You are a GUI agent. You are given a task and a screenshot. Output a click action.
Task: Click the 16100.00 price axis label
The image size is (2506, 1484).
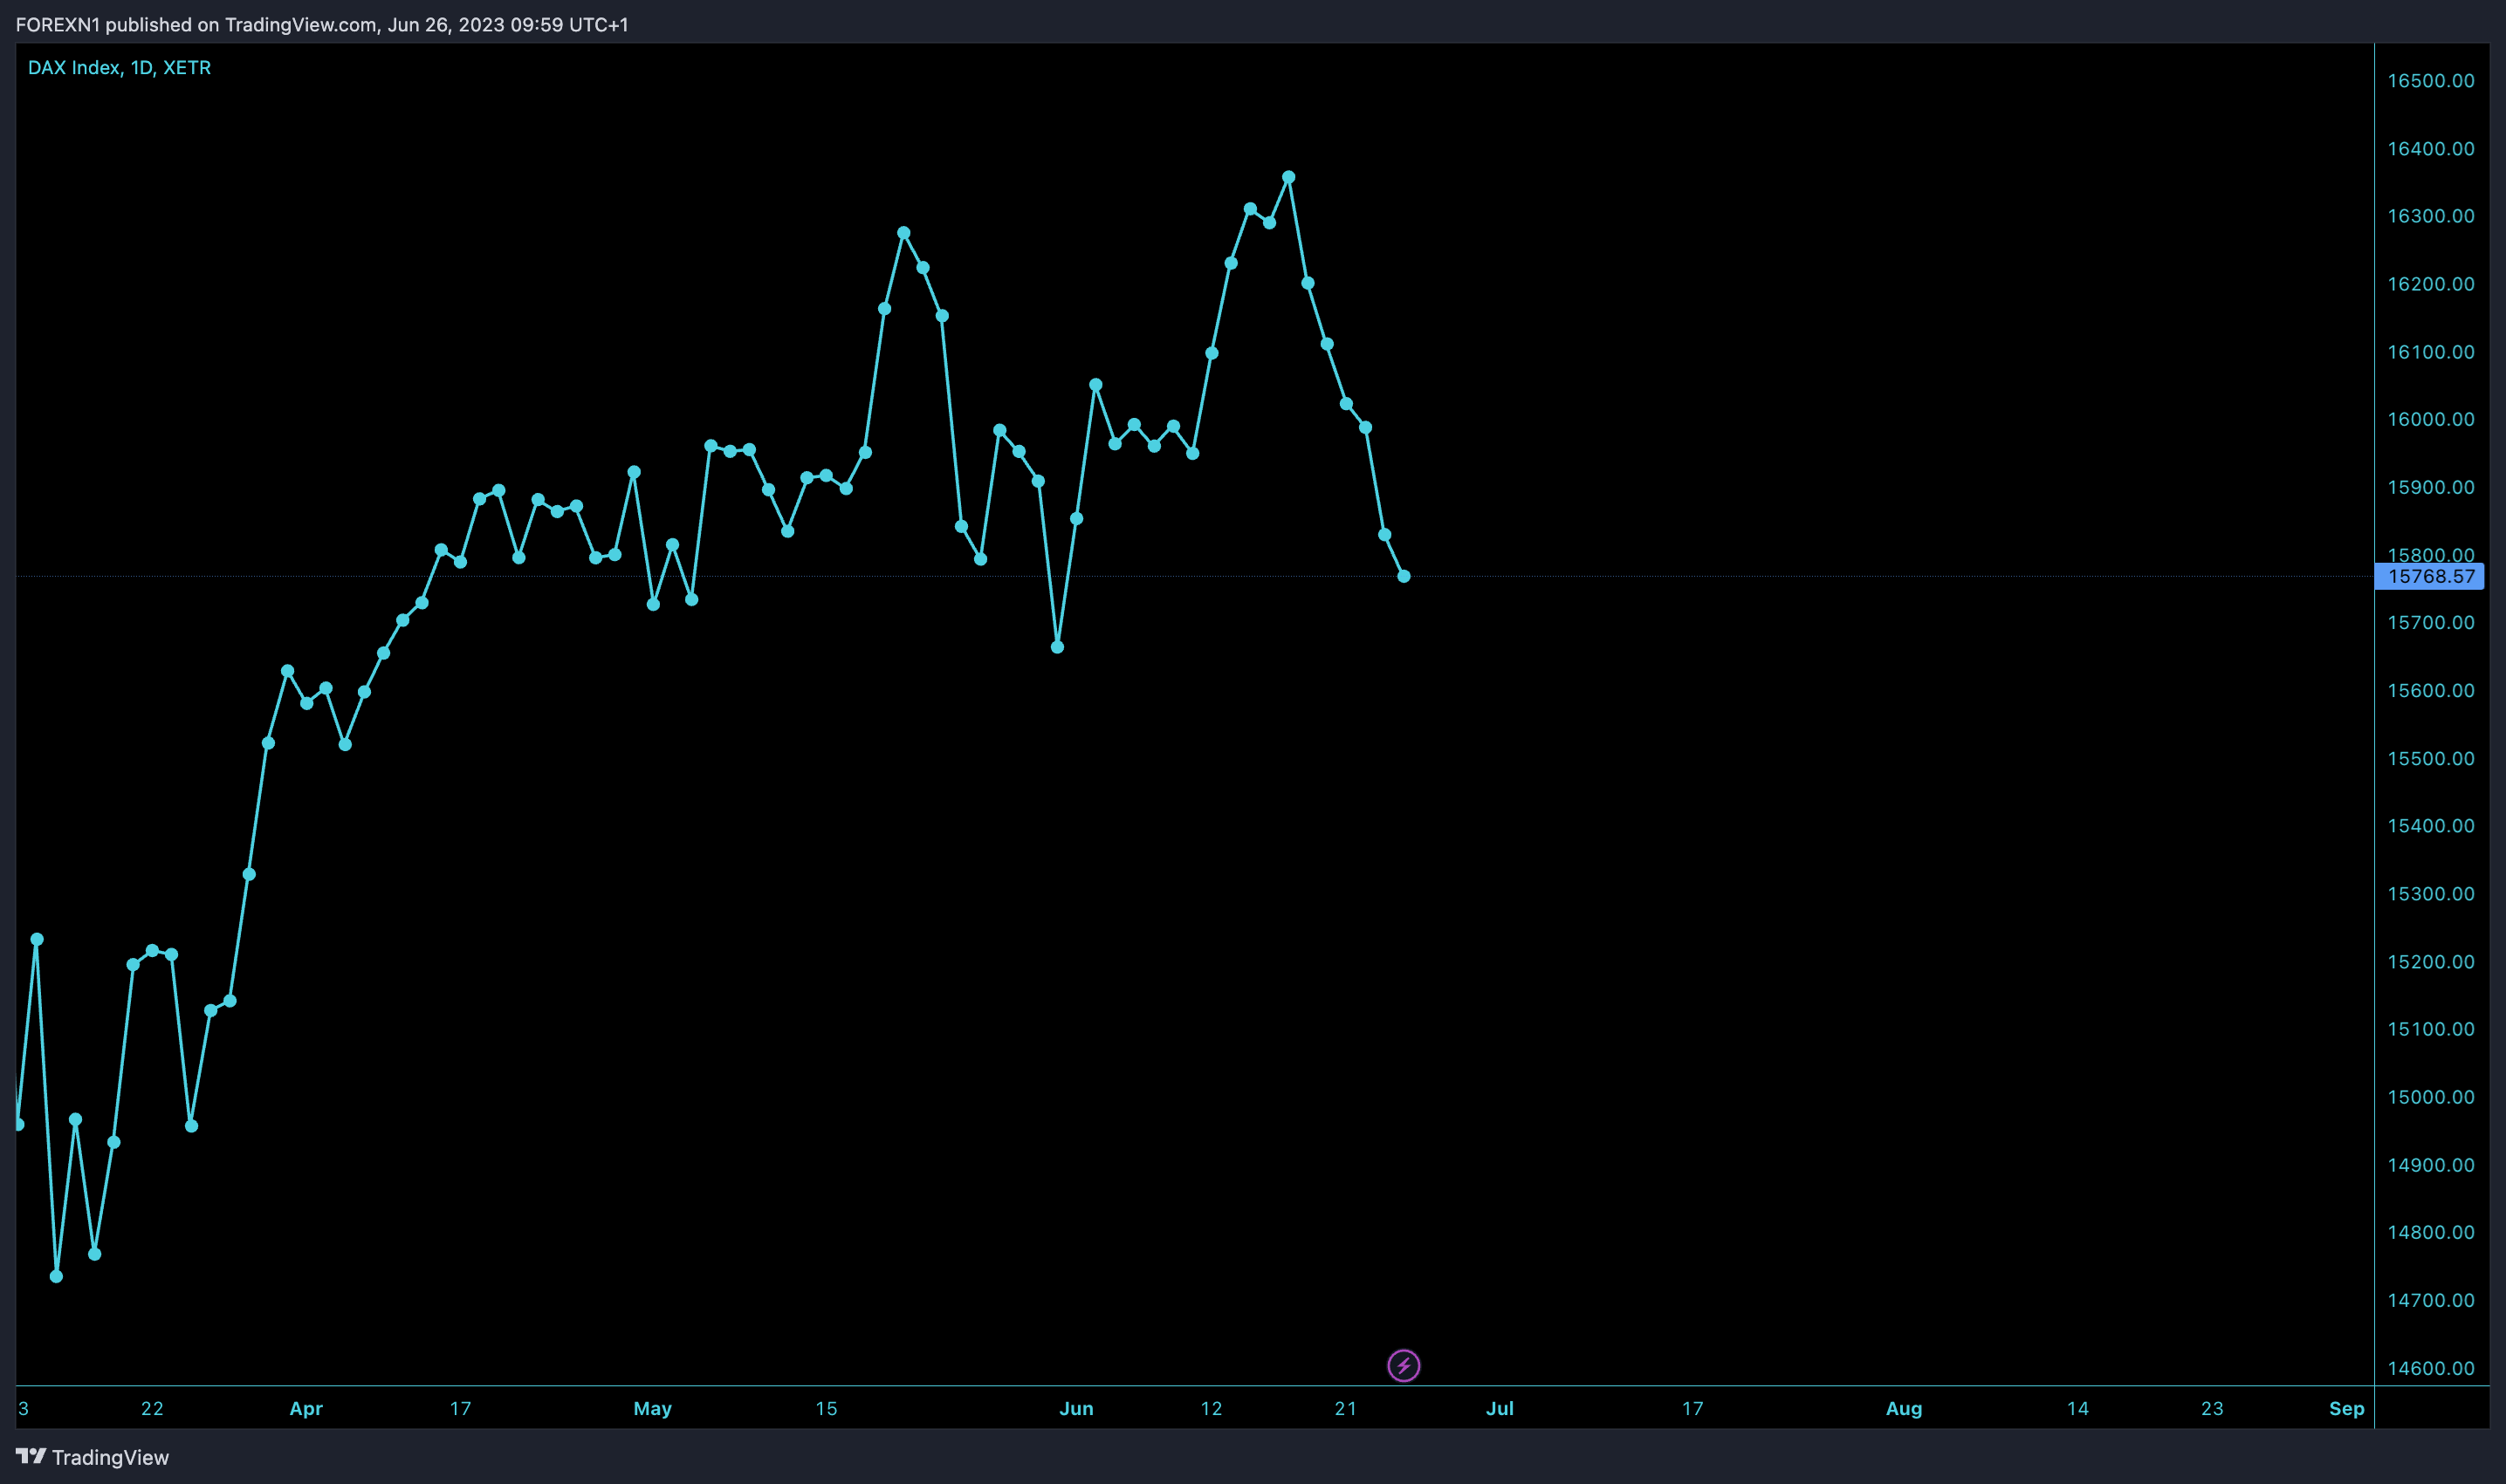[x=2431, y=352]
